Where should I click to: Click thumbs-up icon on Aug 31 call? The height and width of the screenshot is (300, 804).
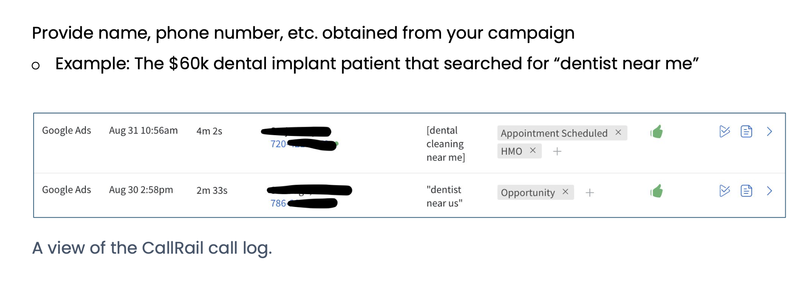657,132
